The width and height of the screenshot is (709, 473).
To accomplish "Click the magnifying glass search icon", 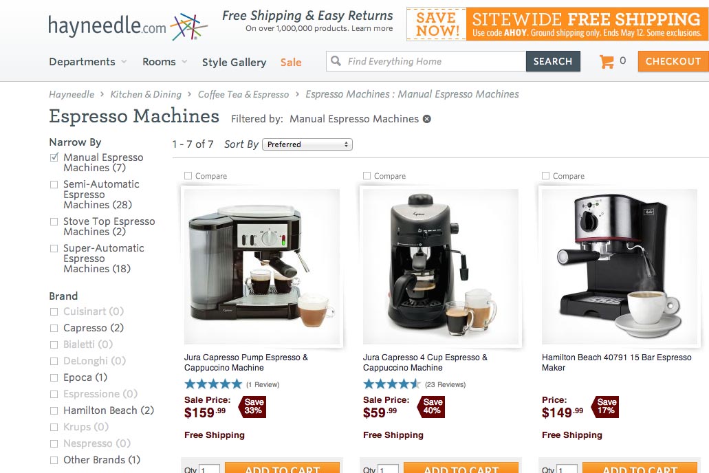I will (336, 61).
